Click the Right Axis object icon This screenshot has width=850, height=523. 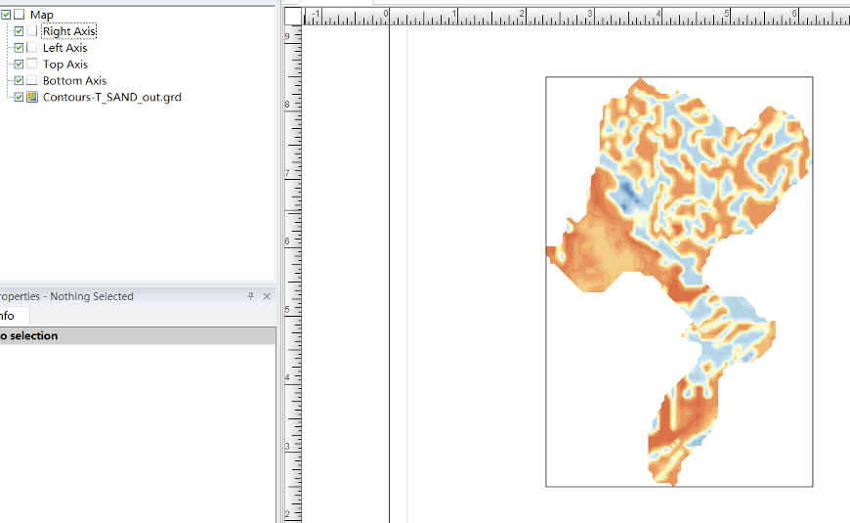[x=32, y=31]
